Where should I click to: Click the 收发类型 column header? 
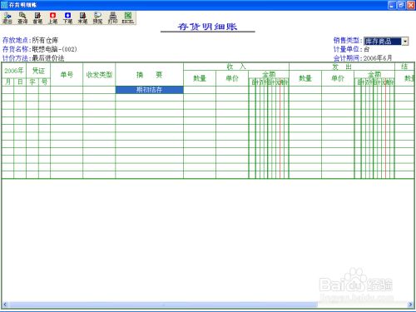pyautogui.click(x=99, y=75)
